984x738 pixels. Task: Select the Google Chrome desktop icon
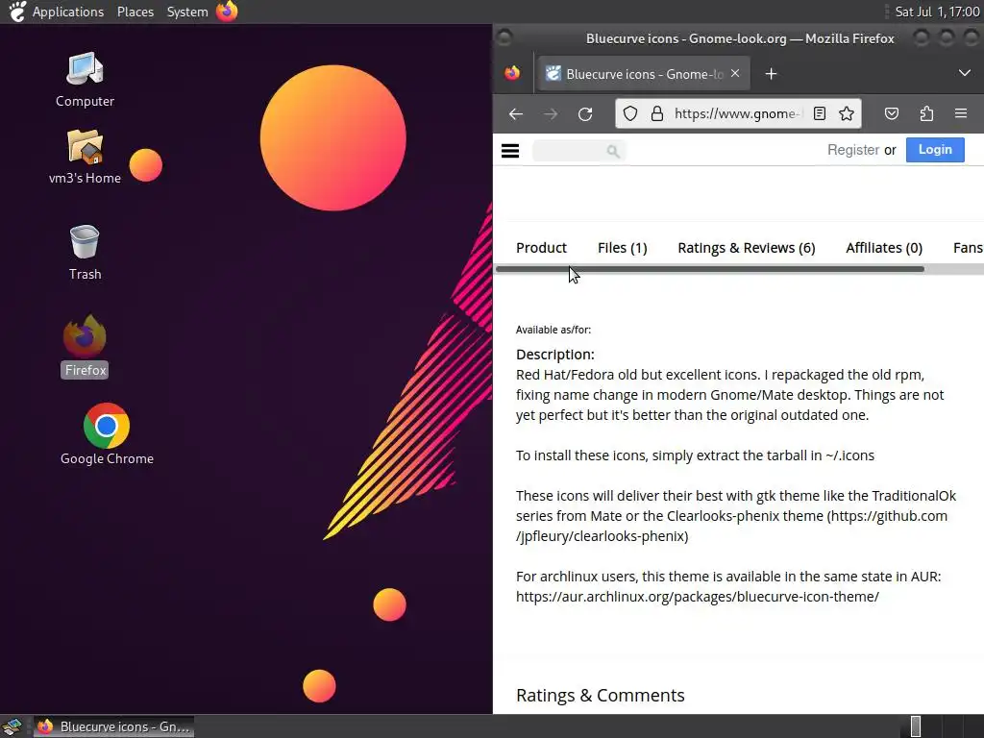[x=107, y=434]
